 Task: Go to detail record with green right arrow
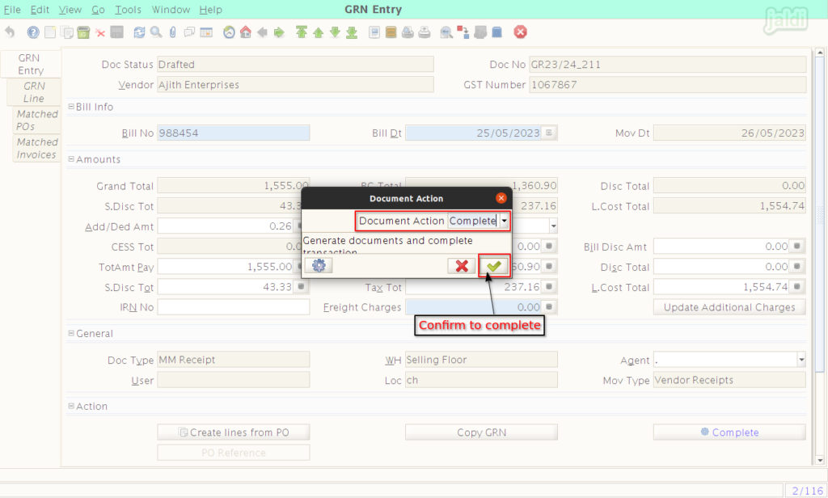(279, 32)
